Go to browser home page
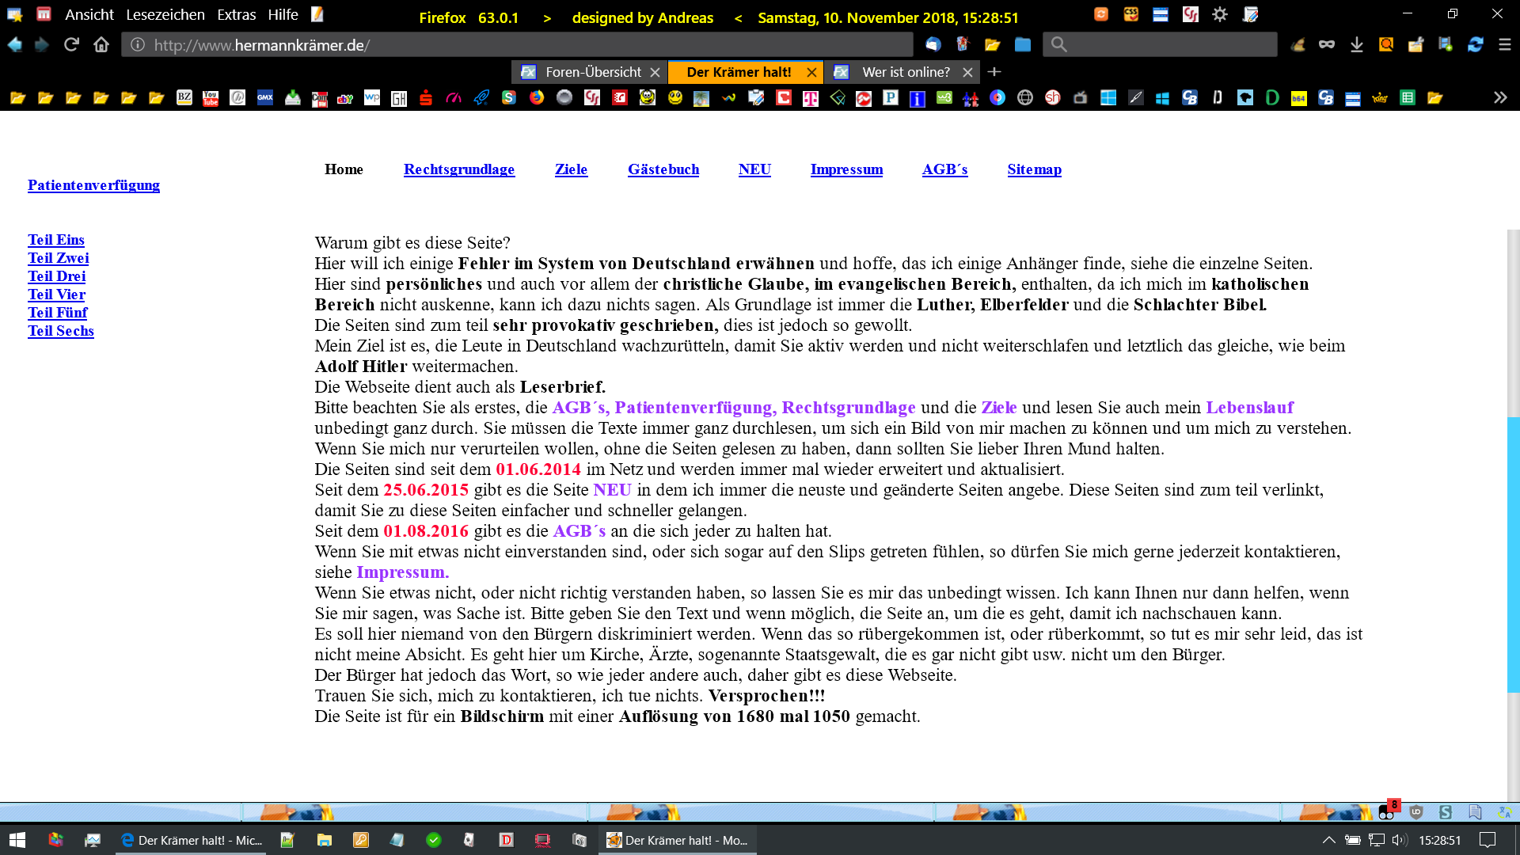This screenshot has width=1520, height=855. tap(101, 45)
